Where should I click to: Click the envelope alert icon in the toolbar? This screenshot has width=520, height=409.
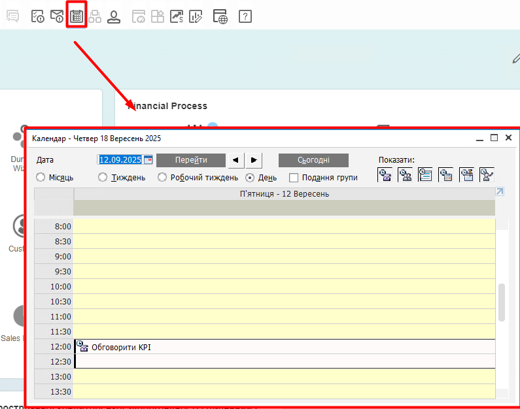coord(57,16)
